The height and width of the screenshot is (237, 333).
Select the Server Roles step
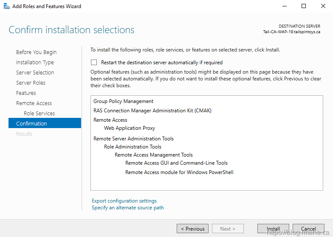31,83
